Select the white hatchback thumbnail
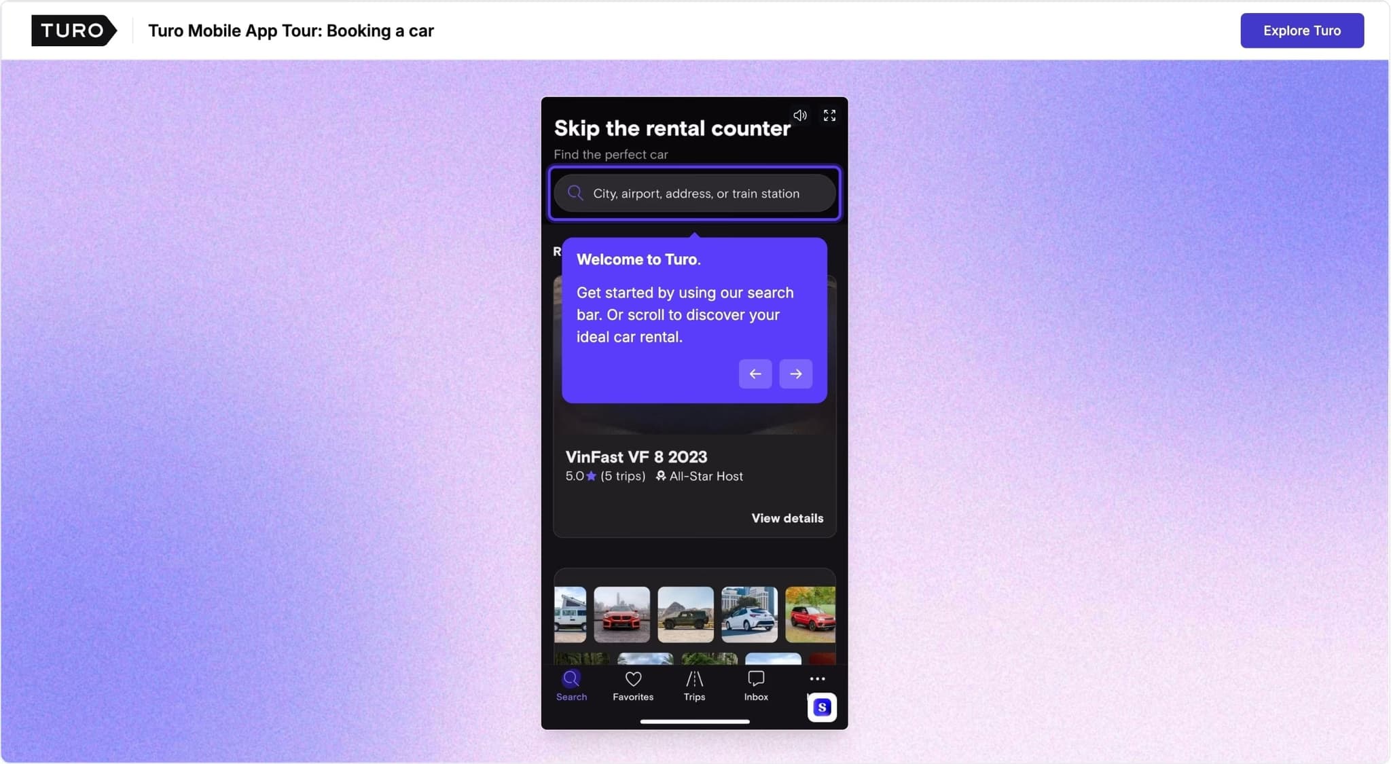The height and width of the screenshot is (764, 1391). (x=749, y=615)
